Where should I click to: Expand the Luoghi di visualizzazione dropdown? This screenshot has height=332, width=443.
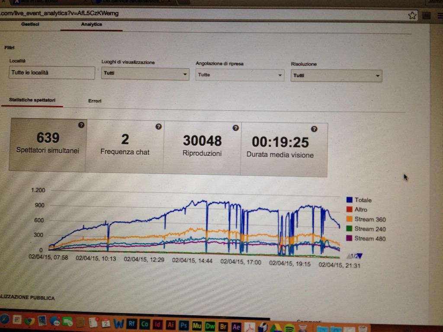click(x=145, y=73)
